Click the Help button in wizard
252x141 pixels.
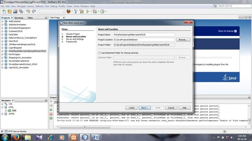[184, 108]
